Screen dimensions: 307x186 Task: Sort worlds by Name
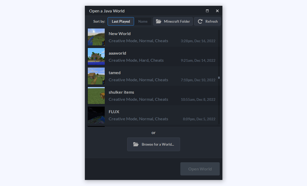(x=143, y=21)
